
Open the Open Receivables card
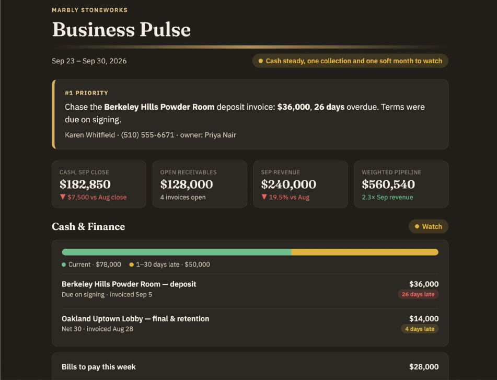point(200,184)
